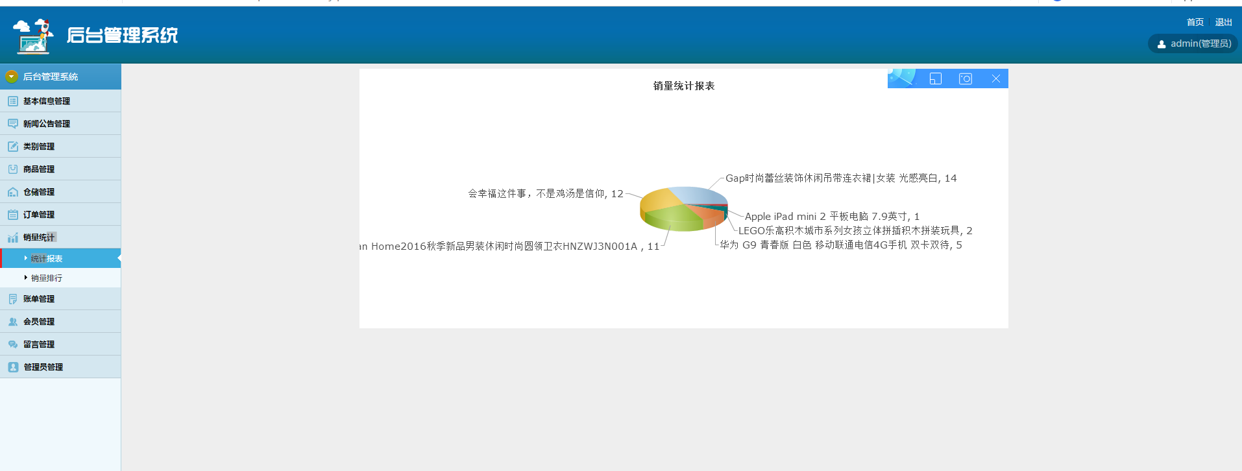
Task: Open 类别管理 menu
Action: tap(60, 147)
